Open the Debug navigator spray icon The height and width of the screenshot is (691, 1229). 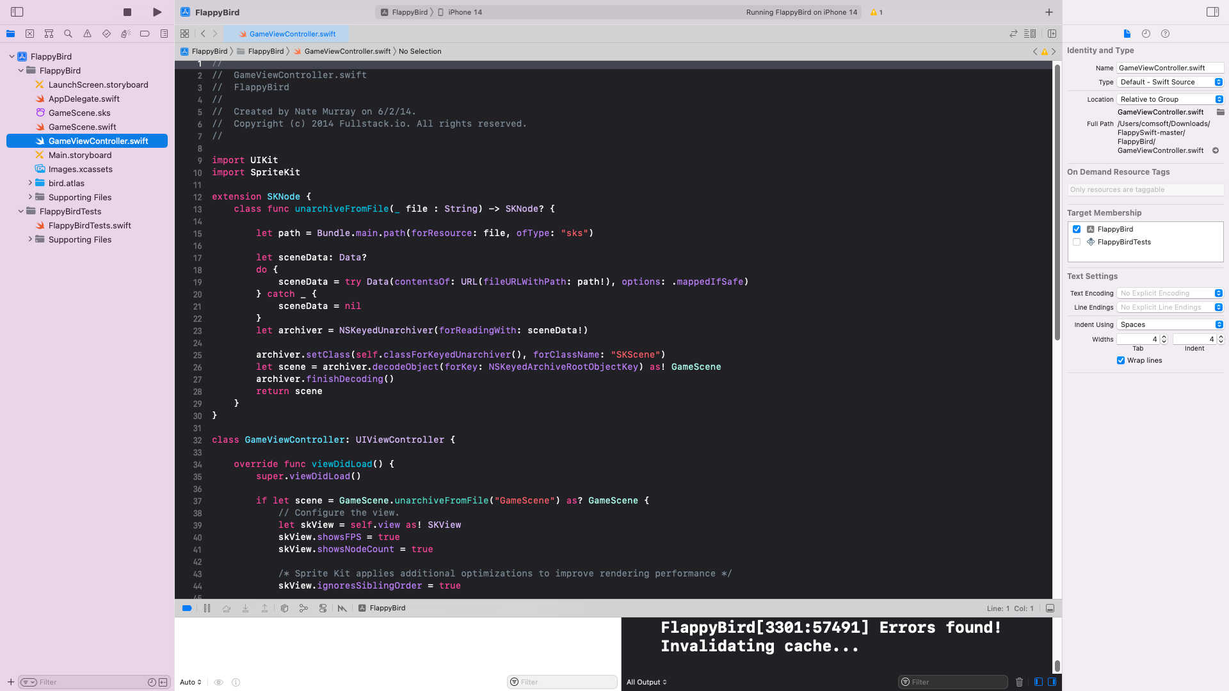pos(126,34)
